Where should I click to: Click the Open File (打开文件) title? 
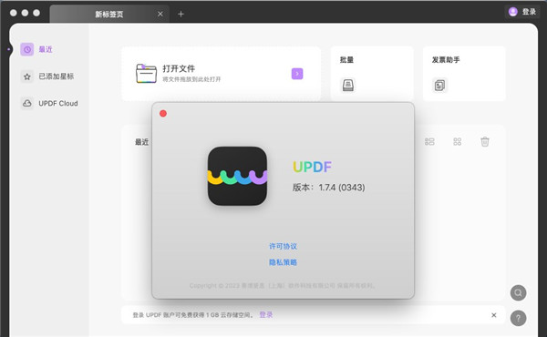point(179,68)
